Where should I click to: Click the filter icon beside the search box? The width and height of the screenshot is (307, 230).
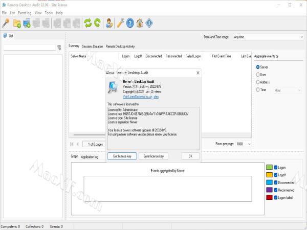[x=59, y=48]
